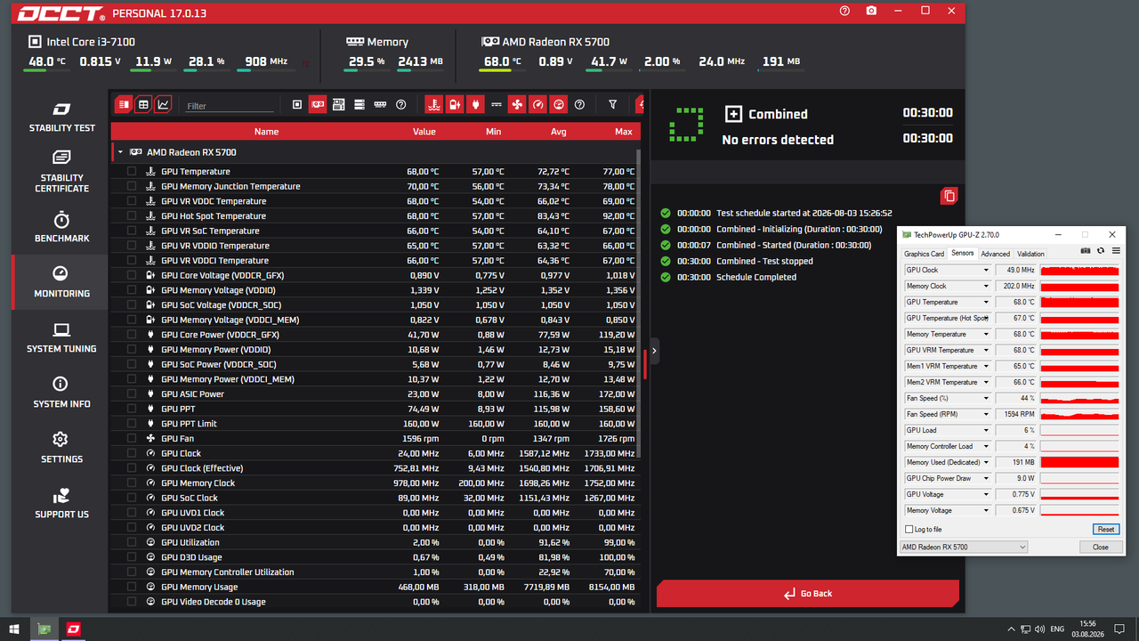The image size is (1139, 641).
Task: Open the Benchmark section
Action: (61, 227)
